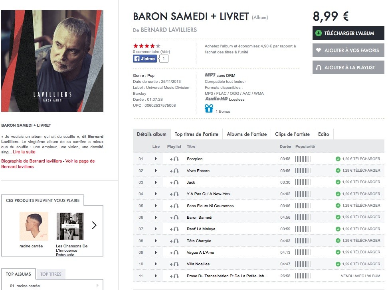This screenshot has height=290, width=388.
Task: Click the blue gift Bonus icon
Action: (209, 108)
